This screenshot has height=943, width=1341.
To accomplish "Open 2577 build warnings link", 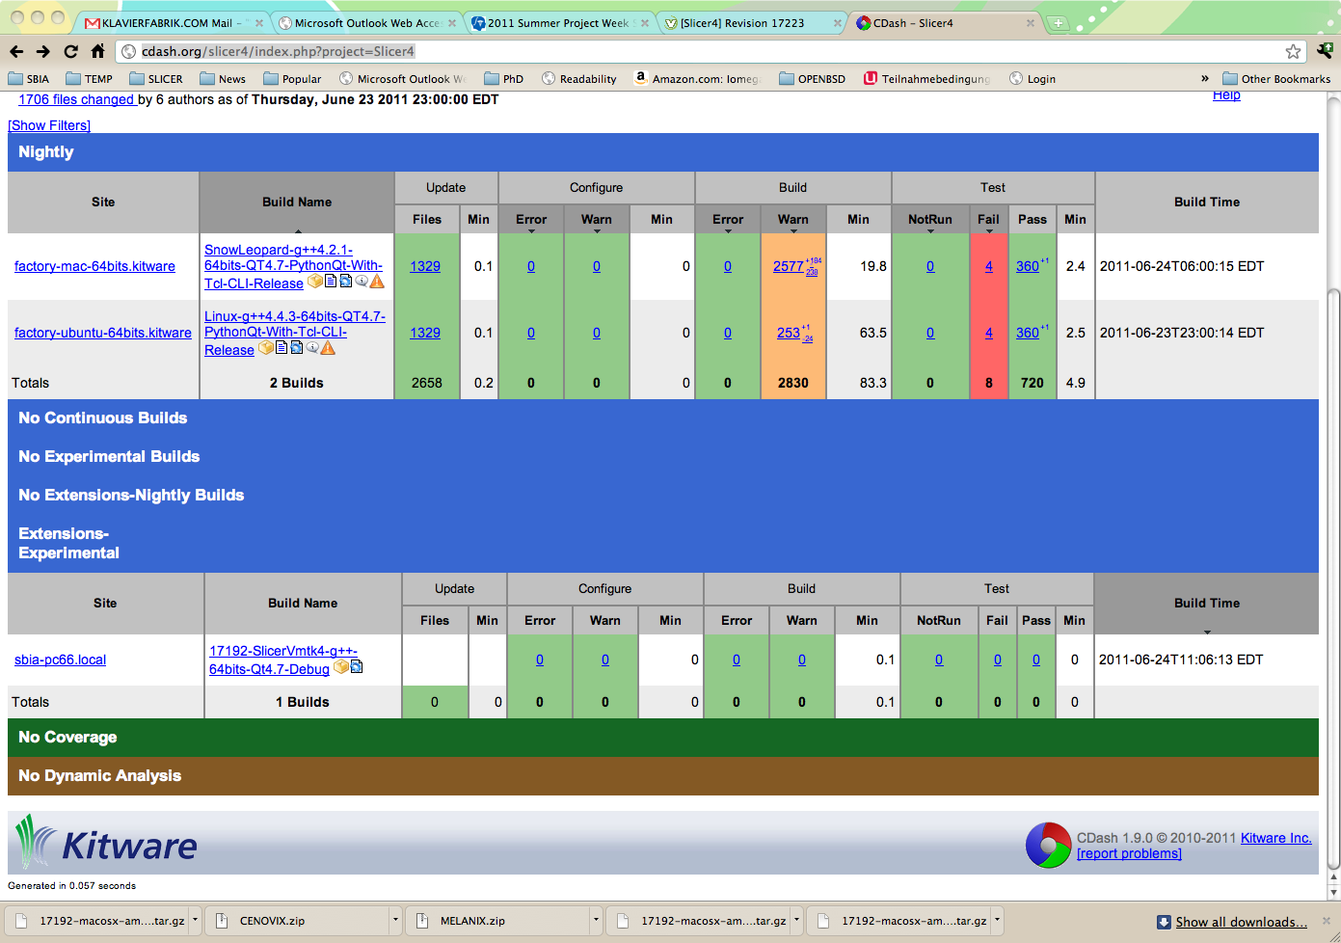I will tap(788, 266).
